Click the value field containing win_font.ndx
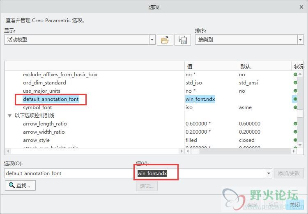This screenshot has height=214, width=308. [200, 173]
